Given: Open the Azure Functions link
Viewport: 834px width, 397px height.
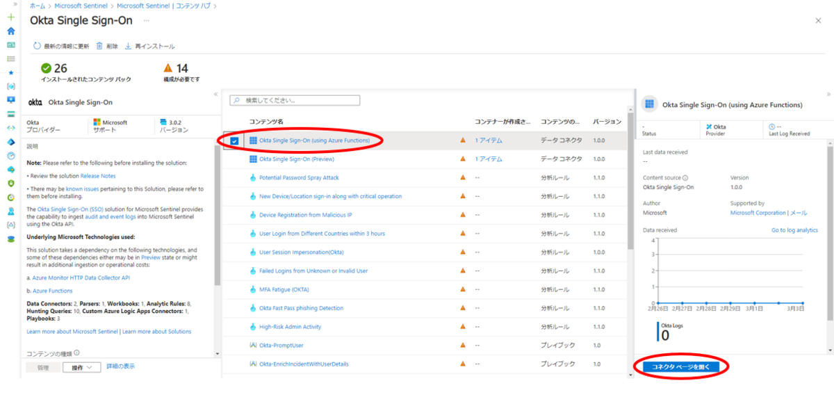Looking at the screenshot, I should point(53,291).
